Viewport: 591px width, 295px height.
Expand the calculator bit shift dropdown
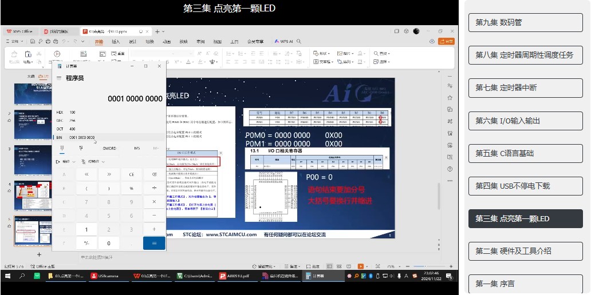click(x=94, y=161)
